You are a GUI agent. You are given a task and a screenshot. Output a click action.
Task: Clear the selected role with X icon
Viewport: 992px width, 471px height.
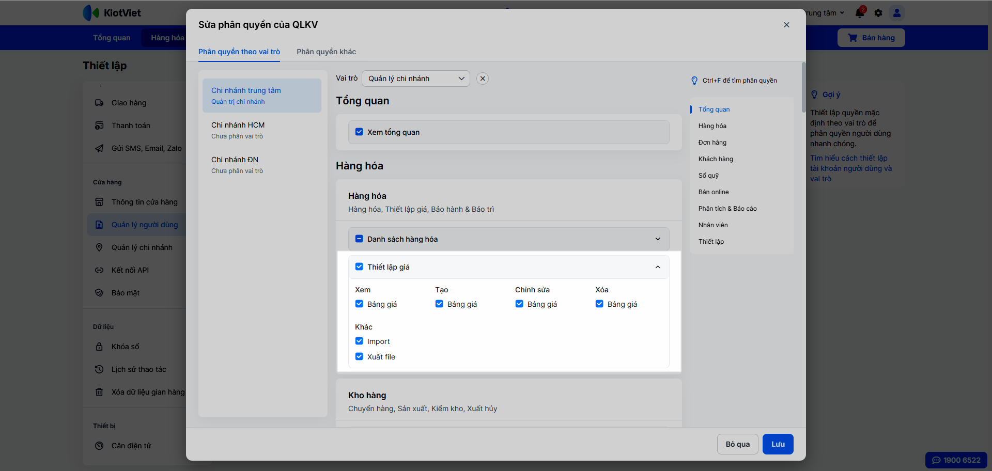pos(483,78)
